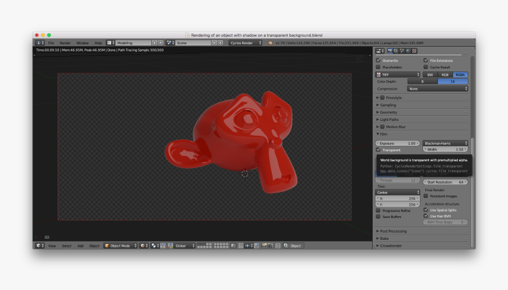
Task: Open the TIFF file format dropdown
Action: click(x=398, y=75)
